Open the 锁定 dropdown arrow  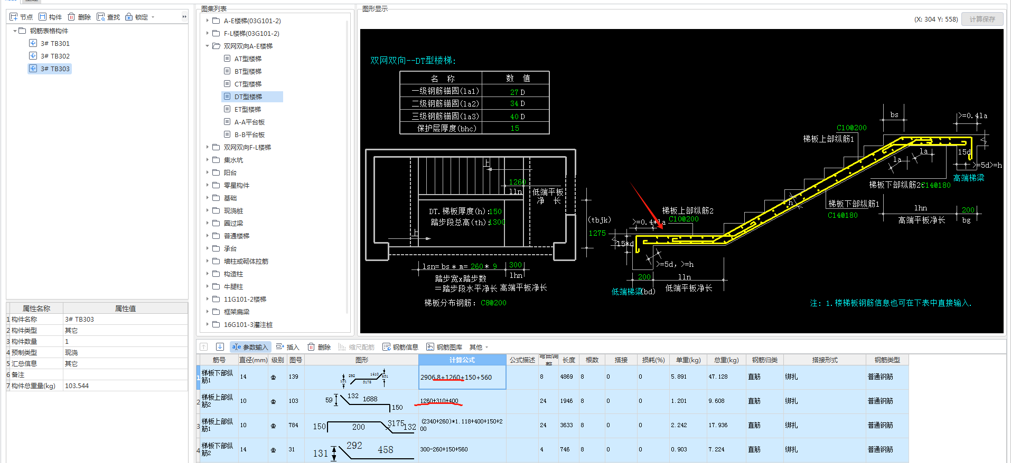click(x=153, y=17)
